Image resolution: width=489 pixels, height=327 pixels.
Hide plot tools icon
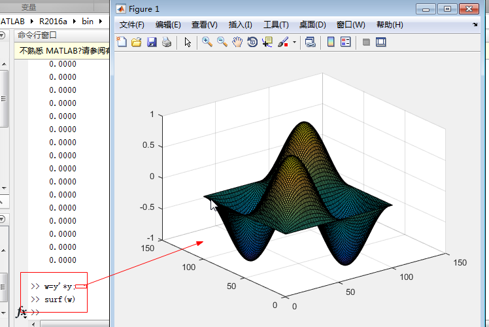click(366, 42)
